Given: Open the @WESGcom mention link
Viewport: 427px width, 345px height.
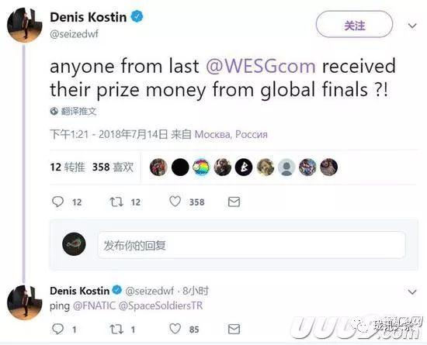Looking at the screenshot, I should pos(261,67).
